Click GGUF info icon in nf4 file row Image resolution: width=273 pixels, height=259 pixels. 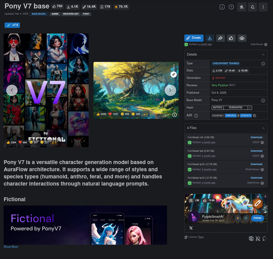(262, 142)
